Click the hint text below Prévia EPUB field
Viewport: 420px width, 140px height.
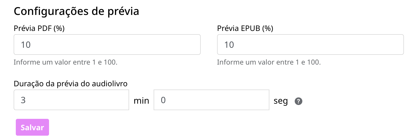click(x=269, y=62)
